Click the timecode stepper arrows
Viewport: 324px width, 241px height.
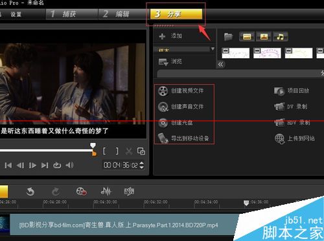(x=141, y=165)
